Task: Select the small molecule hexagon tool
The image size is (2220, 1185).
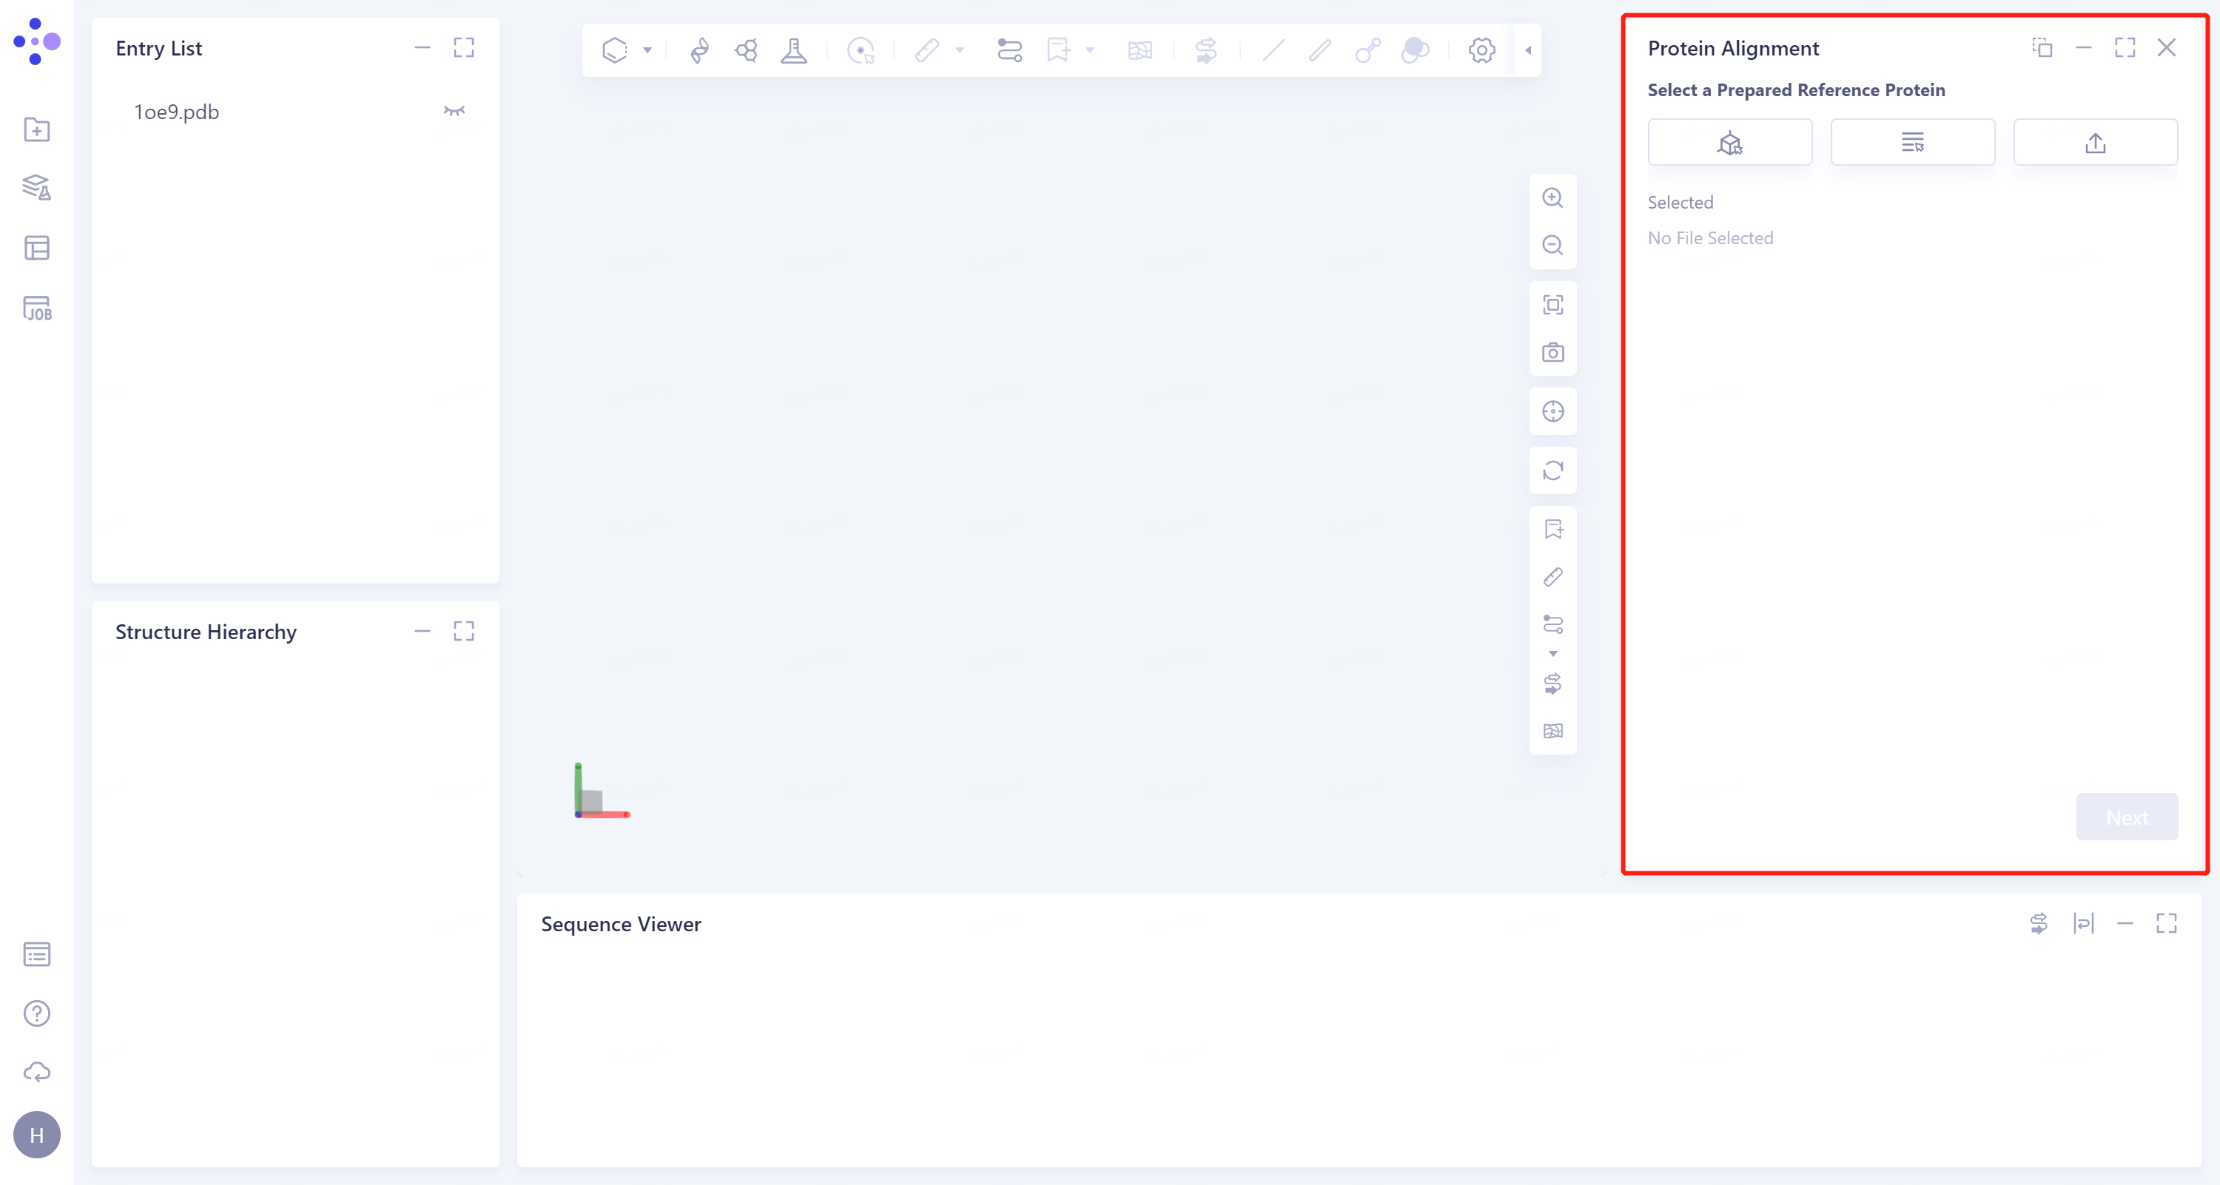Action: click(x=613, y=49)
